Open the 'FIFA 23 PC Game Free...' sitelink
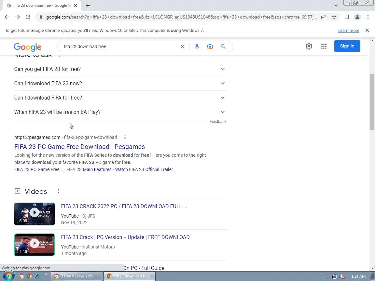 [38, 169]
